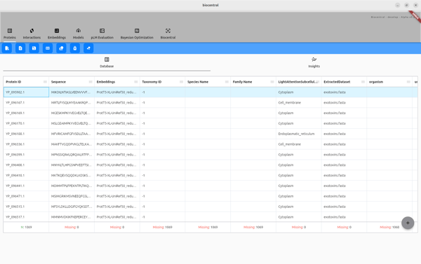Sort by the Sequence column header
Image resolution: width=421 pixels, height=264 pixels.
pyautogui.click(x=58, y=82)
